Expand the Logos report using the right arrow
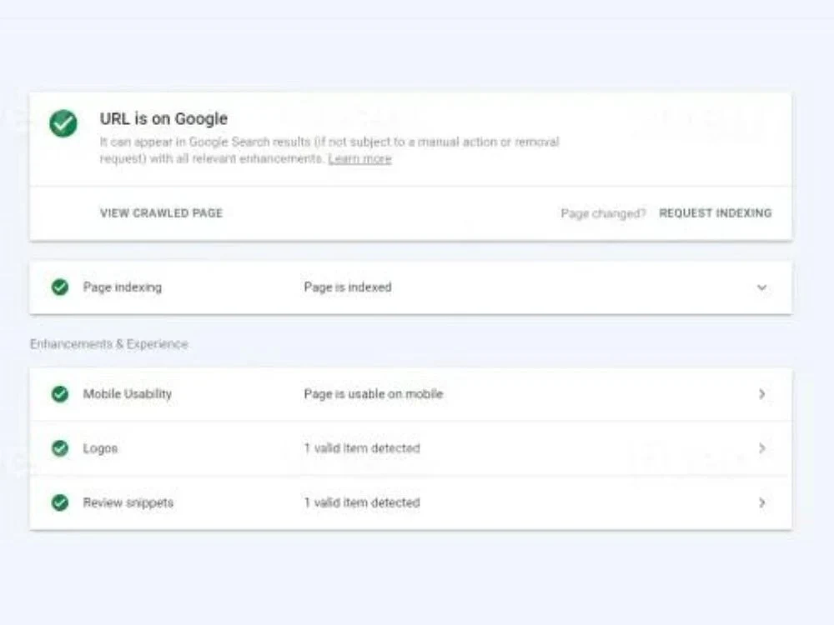Viewport: 834px width, 625px height. pyautogui.click(x=761, y=448)
